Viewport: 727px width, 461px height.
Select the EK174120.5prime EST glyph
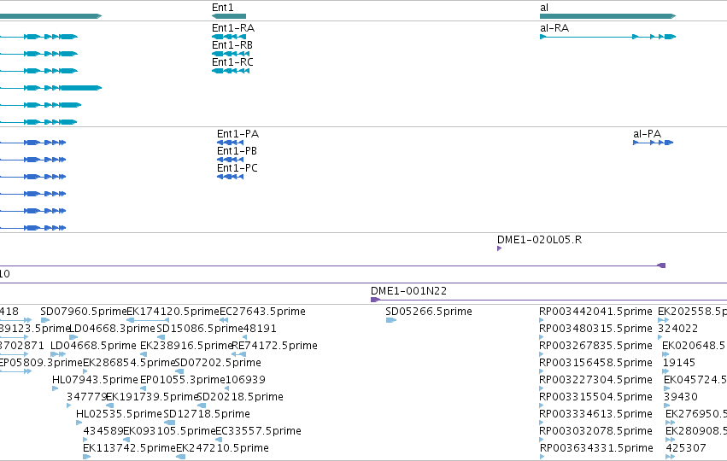click(x=148, y=320)
